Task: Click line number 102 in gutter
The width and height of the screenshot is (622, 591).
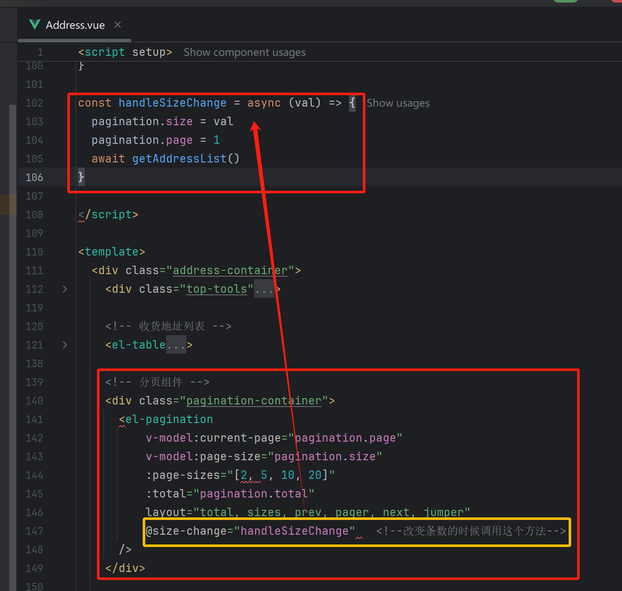Action: click(x=34, y=103)
